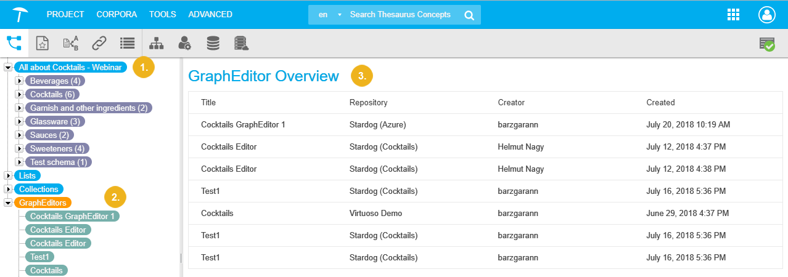This screenshot has height=277, width=788.
Task: Open the hierarchy tree view icon
Action: click(x=14, y=43)
